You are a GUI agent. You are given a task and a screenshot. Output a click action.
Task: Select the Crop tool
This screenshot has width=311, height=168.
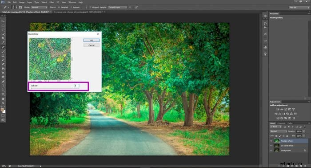coord(3,38)
